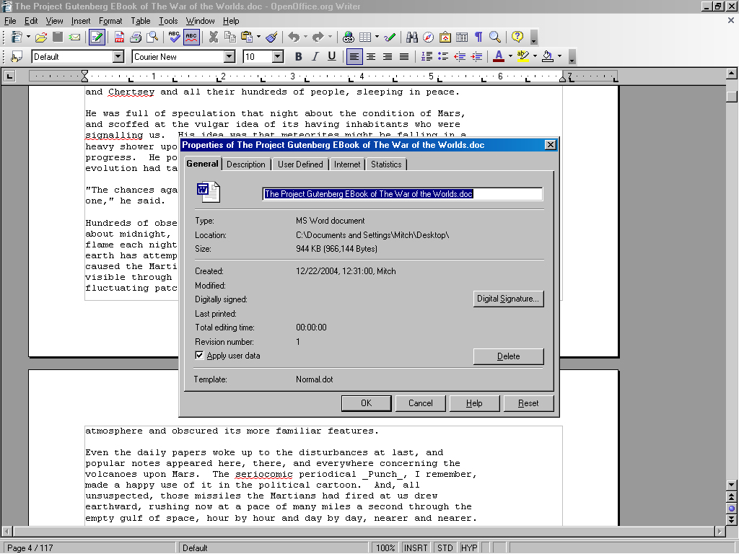Click the Export as PDF toolbar icon
Viewport: 739px width, 554px height.
tap(119, 37)
